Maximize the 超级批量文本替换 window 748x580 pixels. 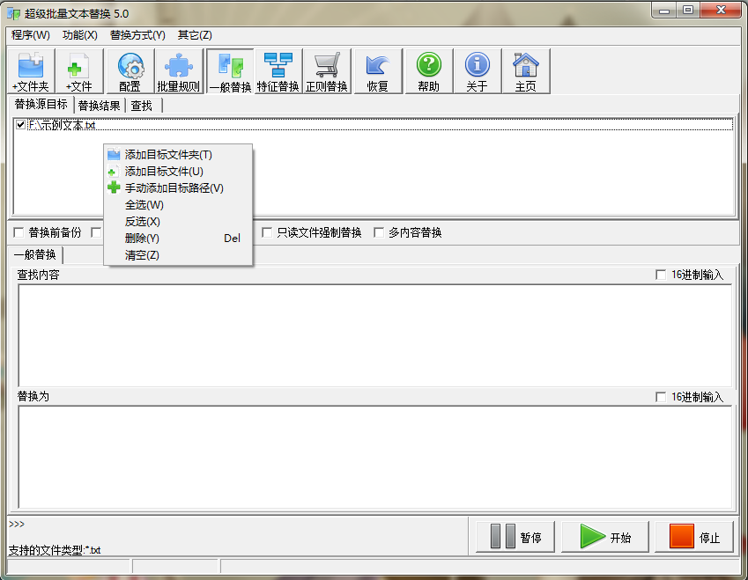click(x=688, y=10)
